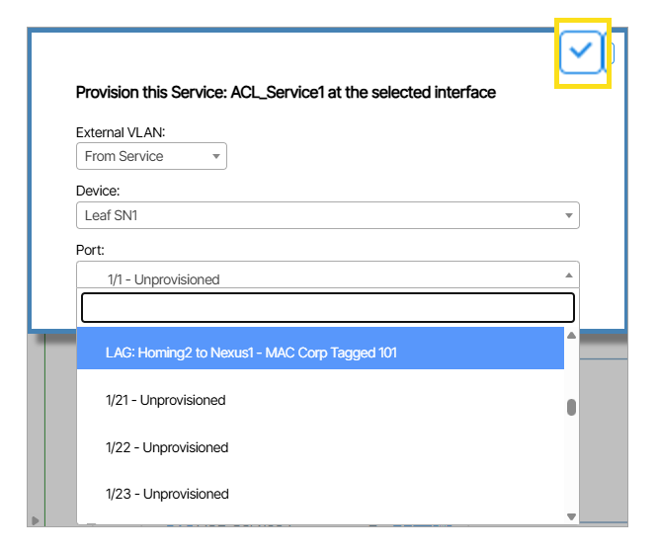
Task: Click the '1/1 - Unprovisioned' selected port text
Action: coord(163,279)
